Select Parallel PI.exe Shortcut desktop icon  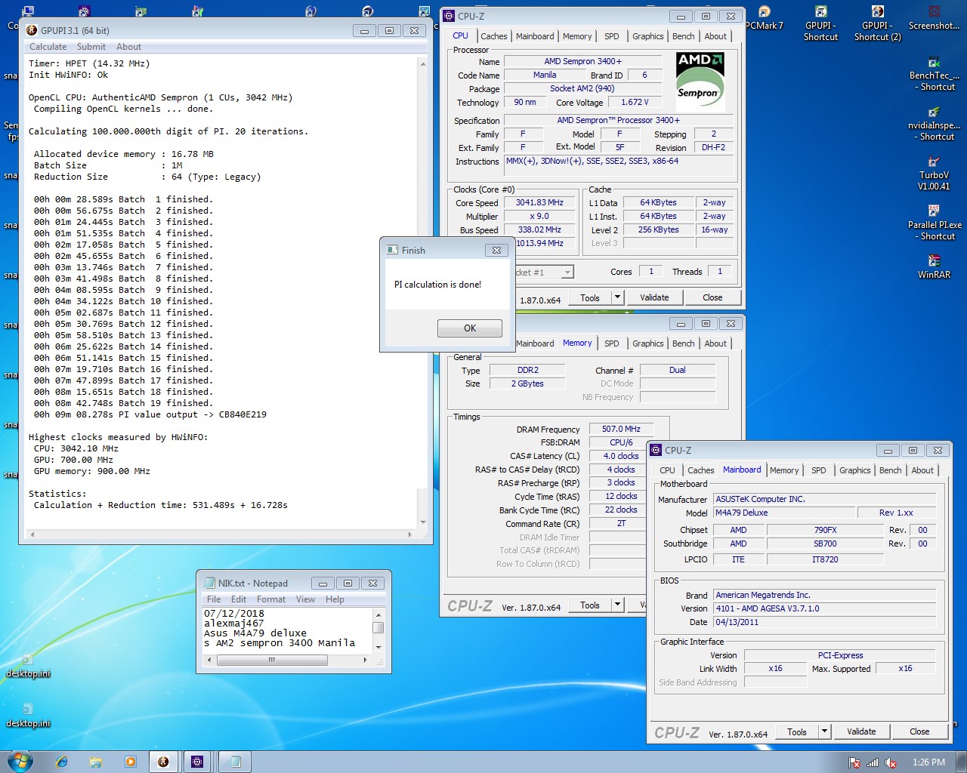pos(934,223)
